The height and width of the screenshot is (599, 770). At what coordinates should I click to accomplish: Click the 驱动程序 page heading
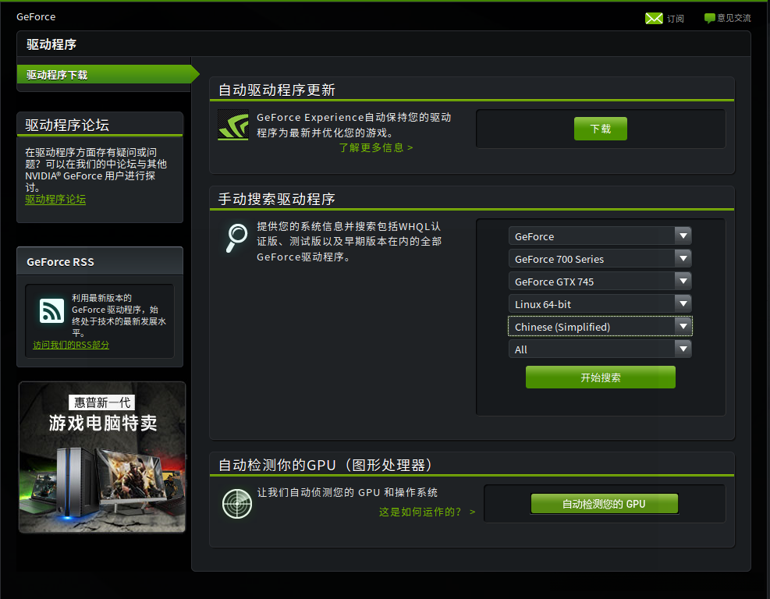tap(51, 44)
